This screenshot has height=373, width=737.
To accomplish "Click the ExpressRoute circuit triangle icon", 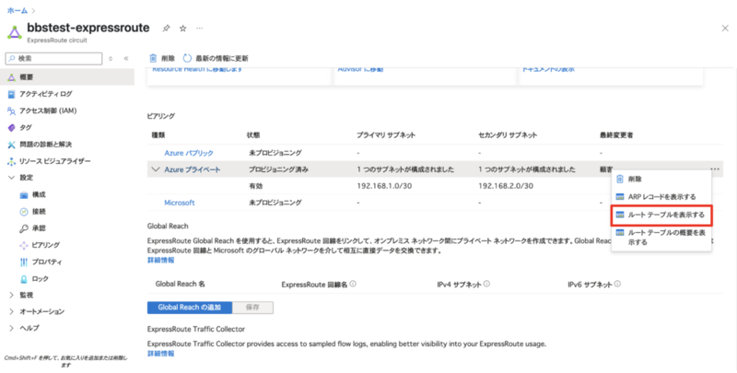I will coord(15,32).
